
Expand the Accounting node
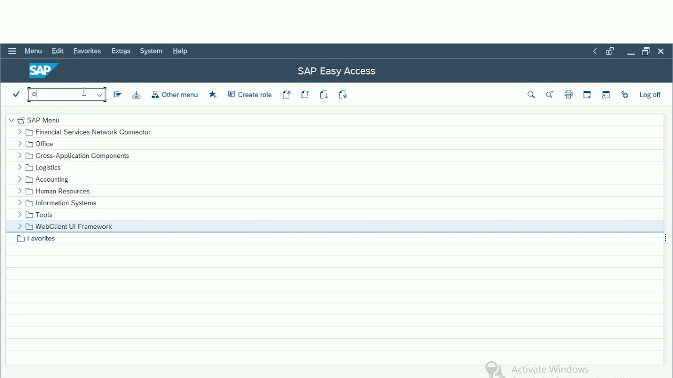coord(20,179)
